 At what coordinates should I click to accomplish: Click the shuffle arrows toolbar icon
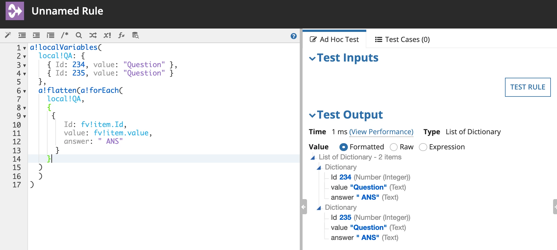pos(93,35)
